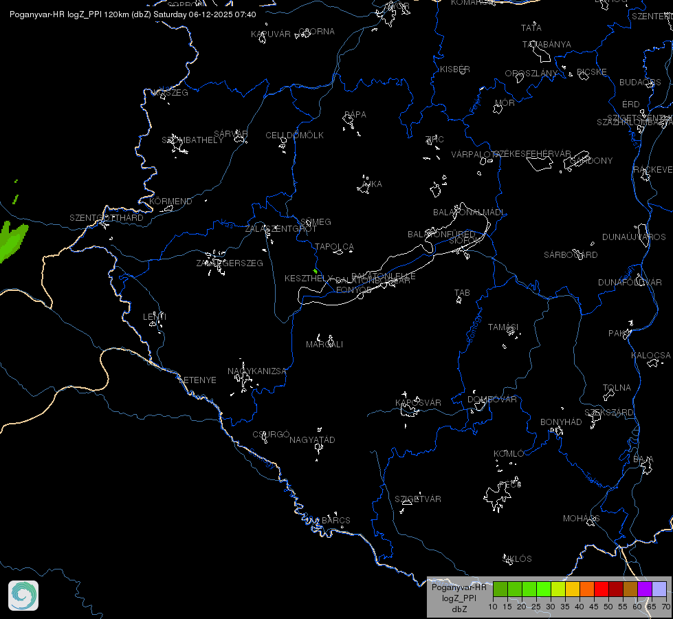Select the SZOMBATHELY city label
The image size is (673, 619).
192,140
